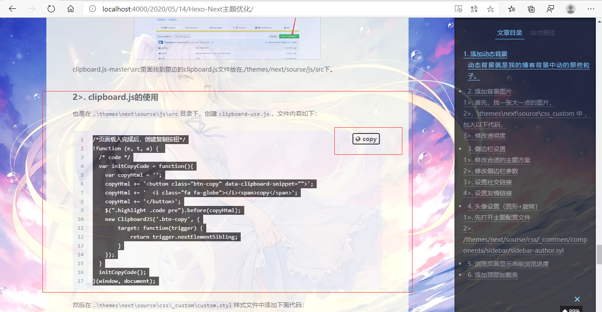Click the GitHub screenshot image in article
The image size is (602, 312).
pos(227,38)
